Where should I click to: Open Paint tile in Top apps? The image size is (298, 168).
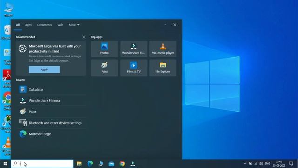(x=104, y=68)
